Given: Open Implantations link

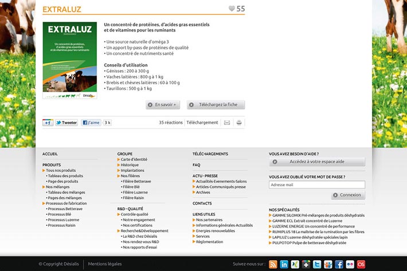Looking at the screenshot, I should [x=132, y=170].
